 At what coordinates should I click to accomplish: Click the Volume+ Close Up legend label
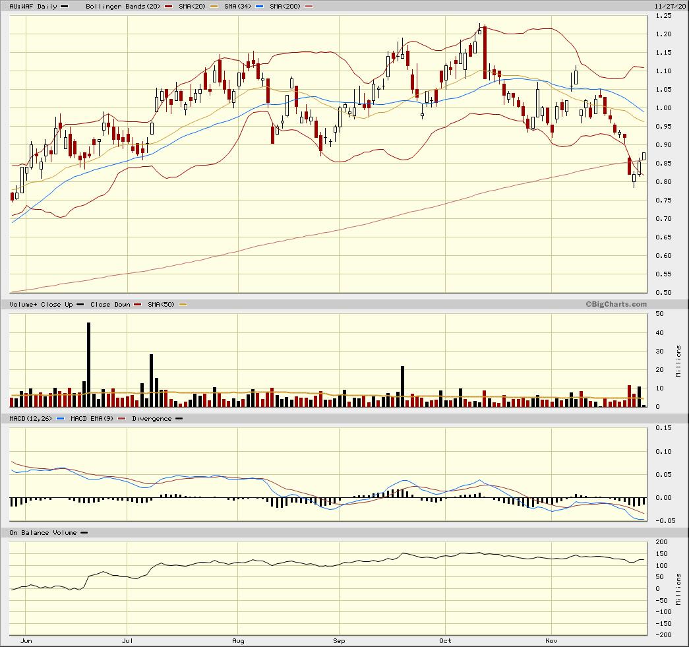(41, 305)
